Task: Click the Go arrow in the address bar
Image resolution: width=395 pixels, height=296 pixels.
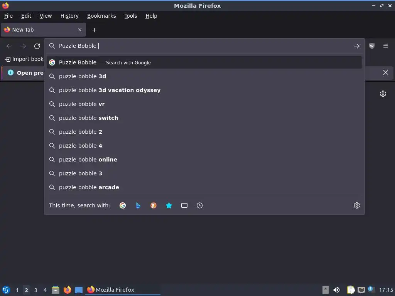Action: click(357, 46)
